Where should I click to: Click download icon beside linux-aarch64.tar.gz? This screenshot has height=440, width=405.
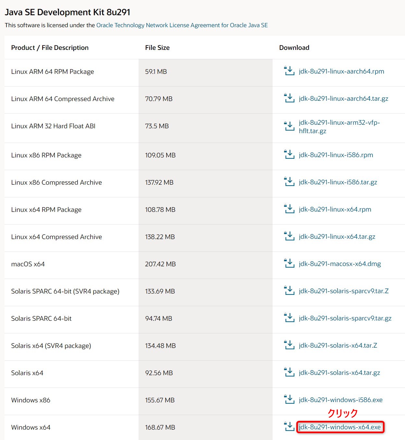(289, 98)
